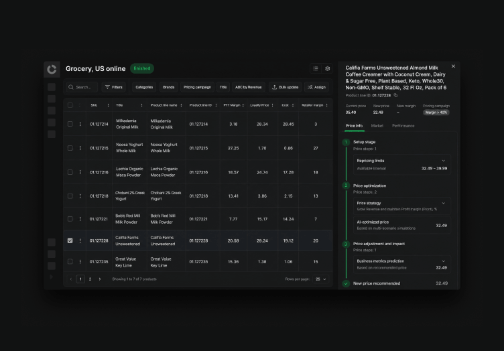Image resolution: width=504 pixels, height=351 pixels.
Task: Click the Margin > 40% campaign tag
Action: [436, 113]
